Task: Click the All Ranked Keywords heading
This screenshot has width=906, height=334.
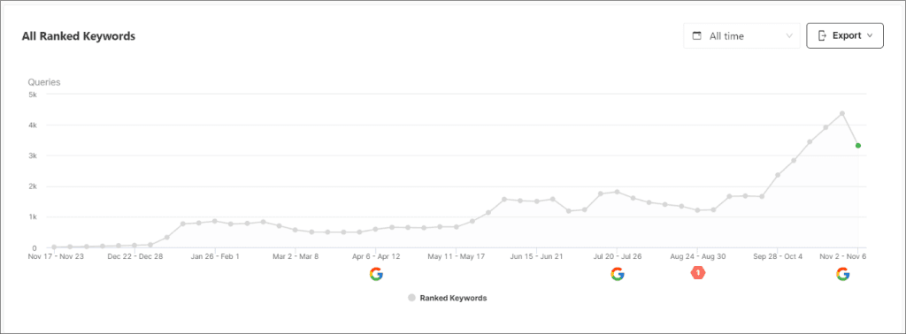Action: tap(79, 35)
